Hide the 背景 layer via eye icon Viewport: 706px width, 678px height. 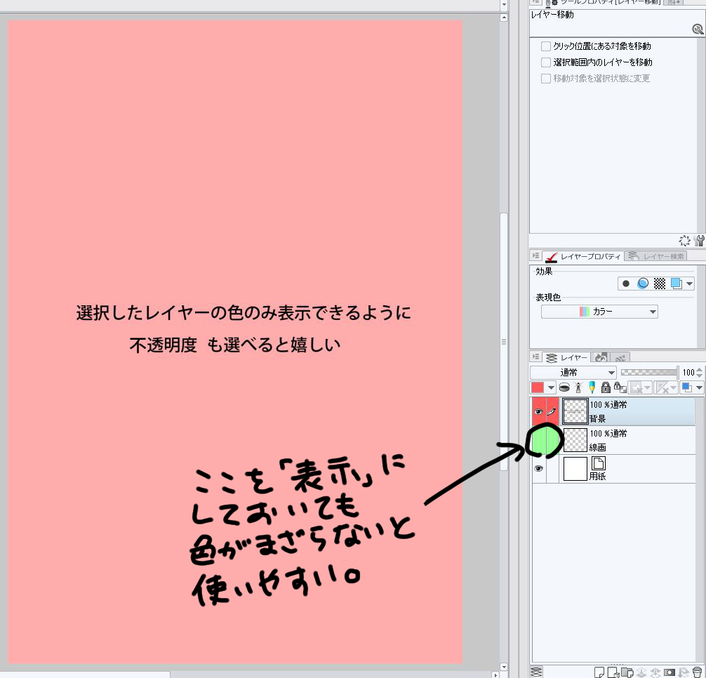click(x=539, y=411)
